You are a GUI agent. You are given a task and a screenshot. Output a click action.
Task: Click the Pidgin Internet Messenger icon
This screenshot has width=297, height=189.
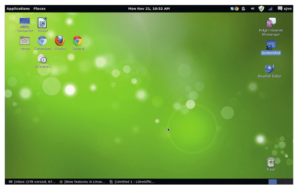271,23
